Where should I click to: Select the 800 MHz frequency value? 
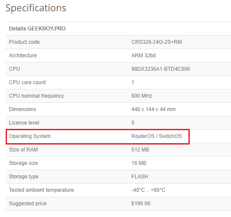[x=142, y=96]
